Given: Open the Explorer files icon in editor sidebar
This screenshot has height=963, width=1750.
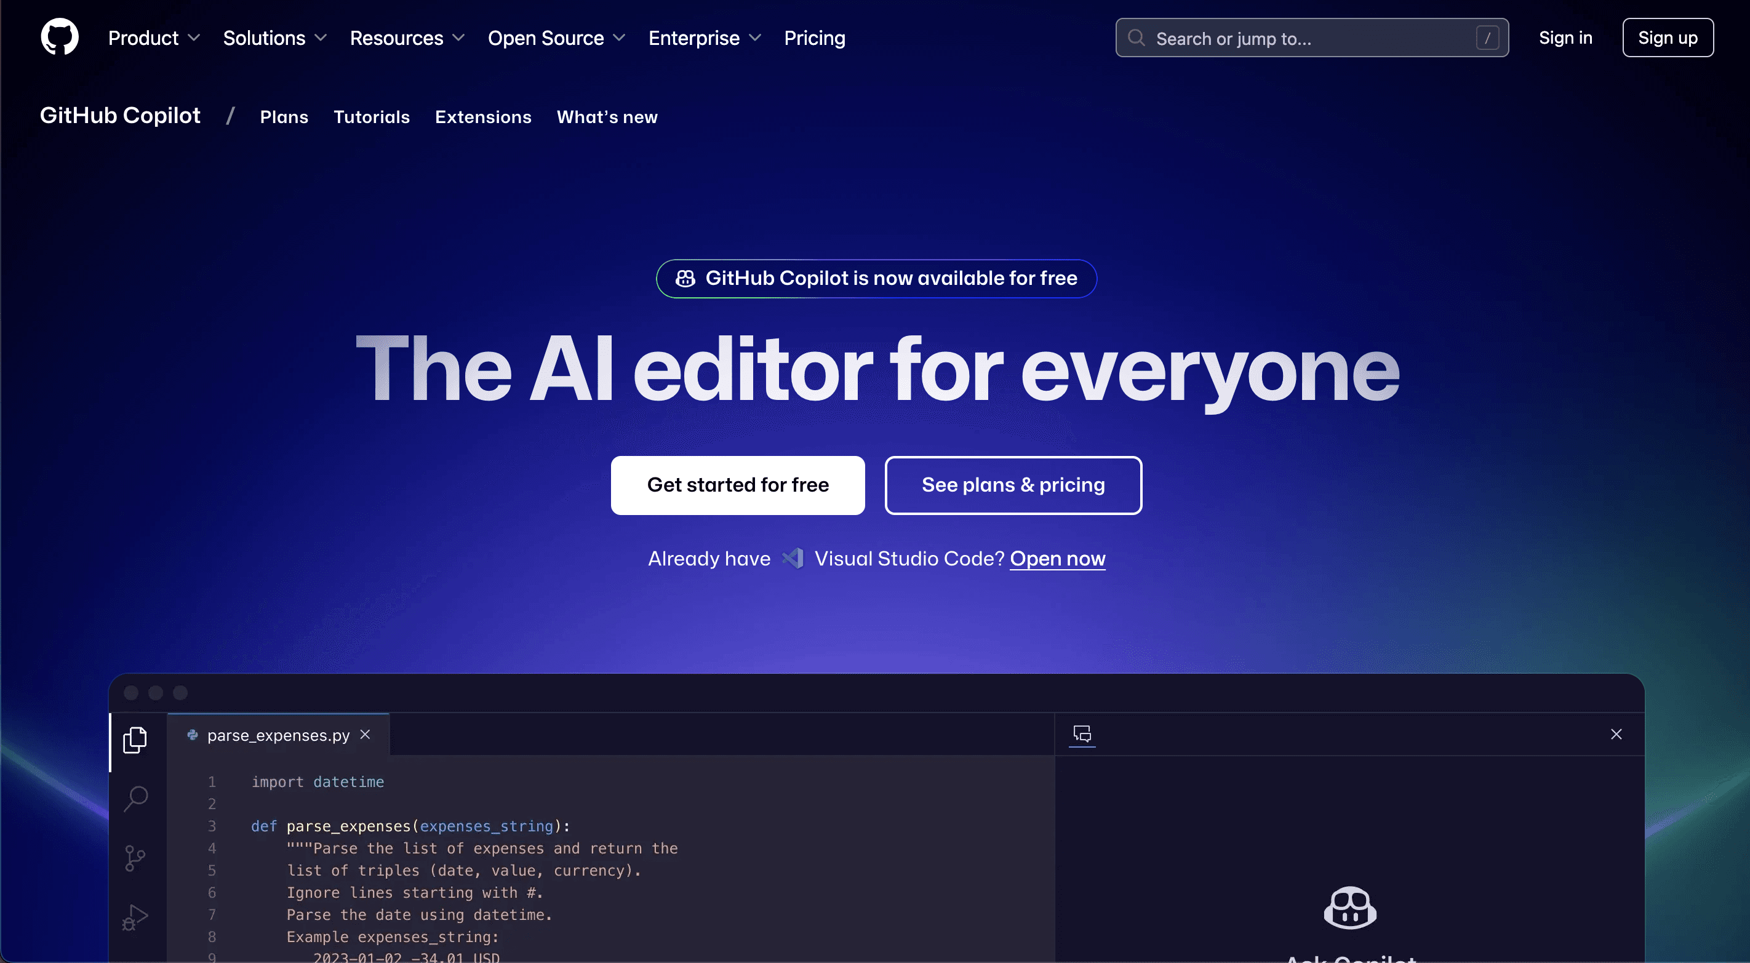Looking at the screenshot, I should 135,740.
